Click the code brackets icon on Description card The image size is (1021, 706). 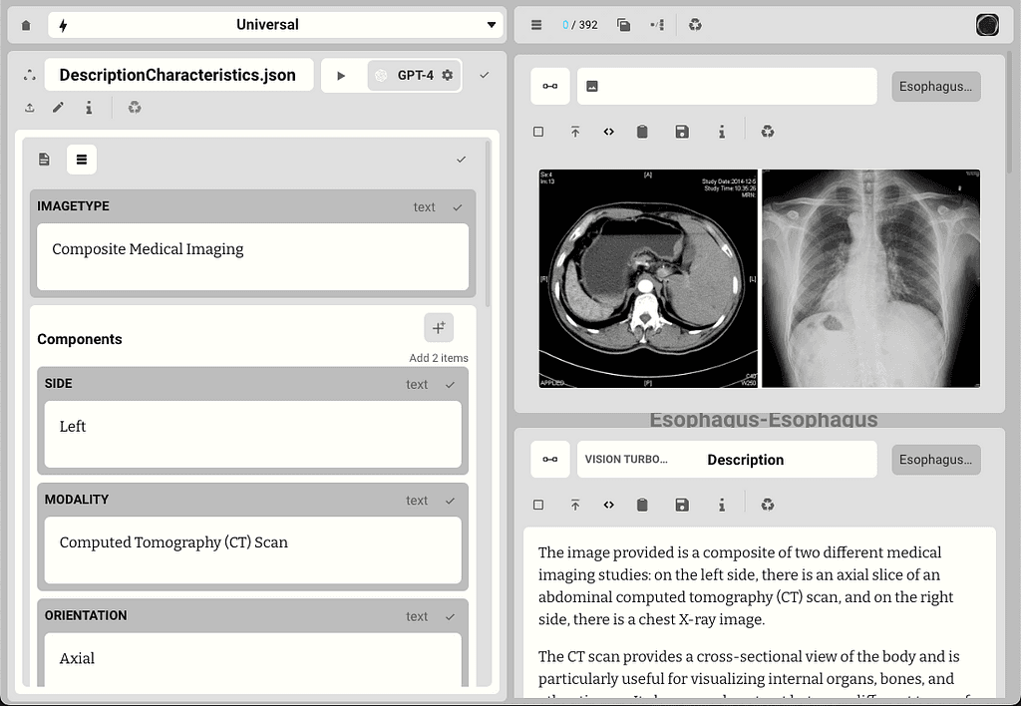click(609, 505)
